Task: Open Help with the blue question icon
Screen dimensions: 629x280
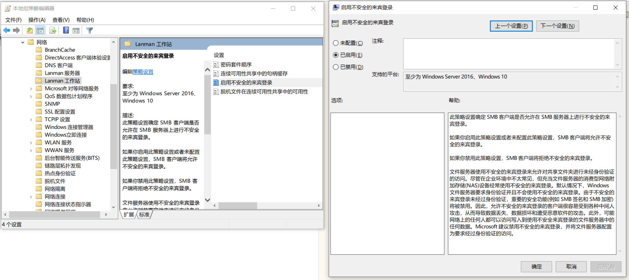Action: 66,30
